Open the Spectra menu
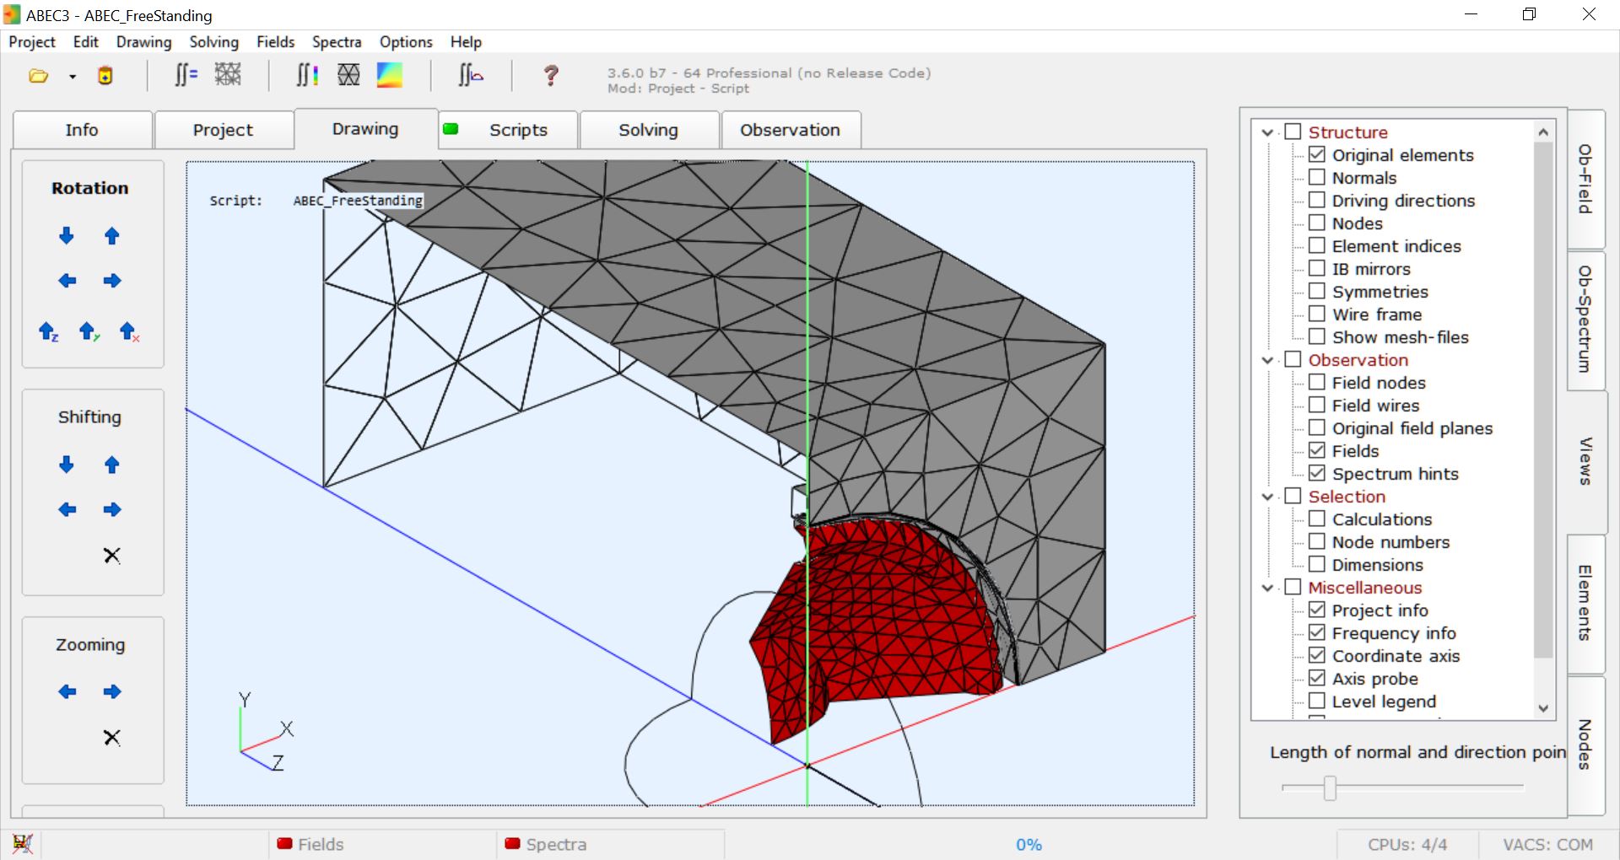The image size is (1620, 860). (337, 42)
